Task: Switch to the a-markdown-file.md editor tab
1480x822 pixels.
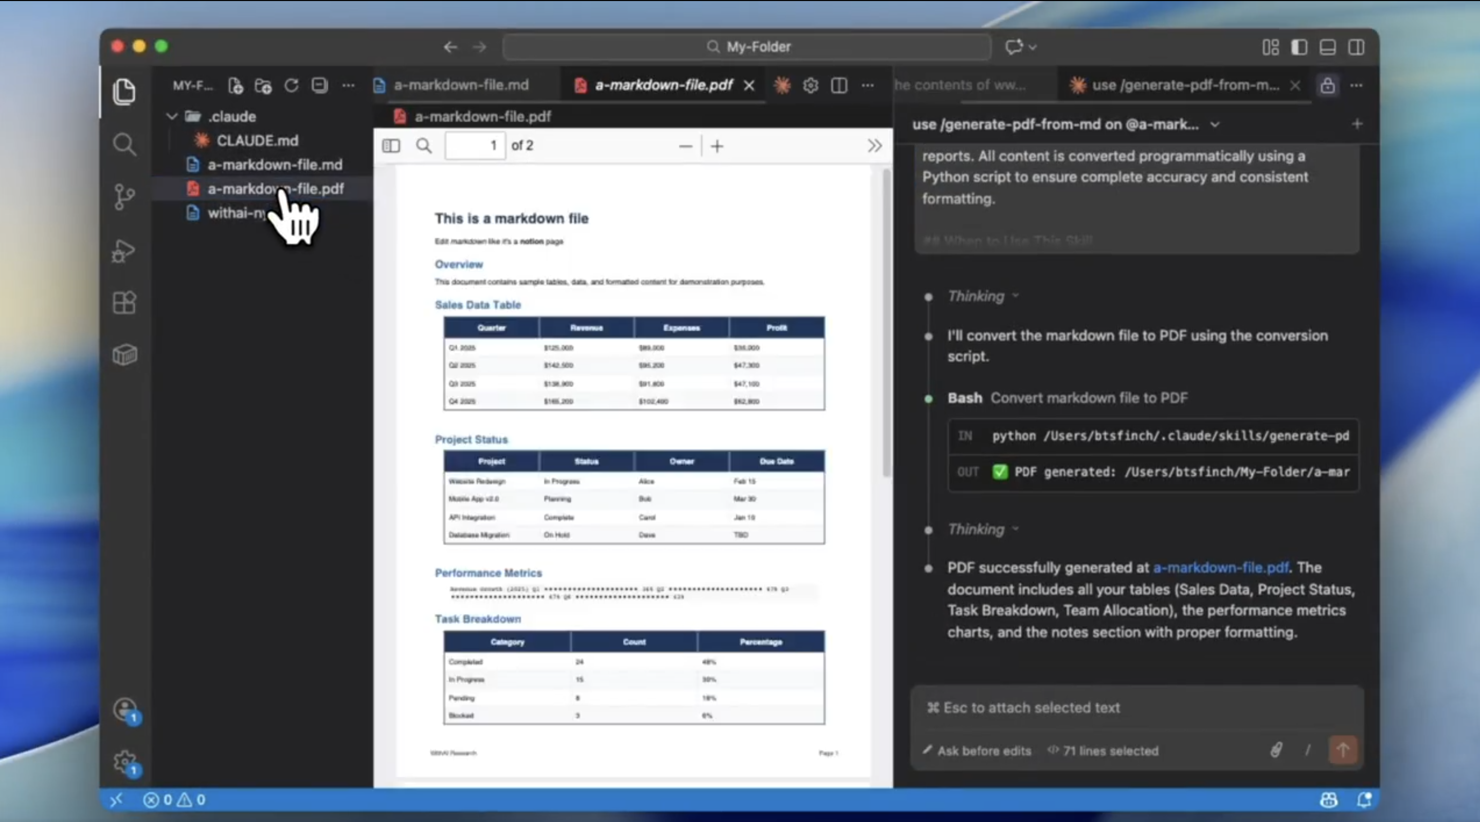Action: click(x=460, y=84)
